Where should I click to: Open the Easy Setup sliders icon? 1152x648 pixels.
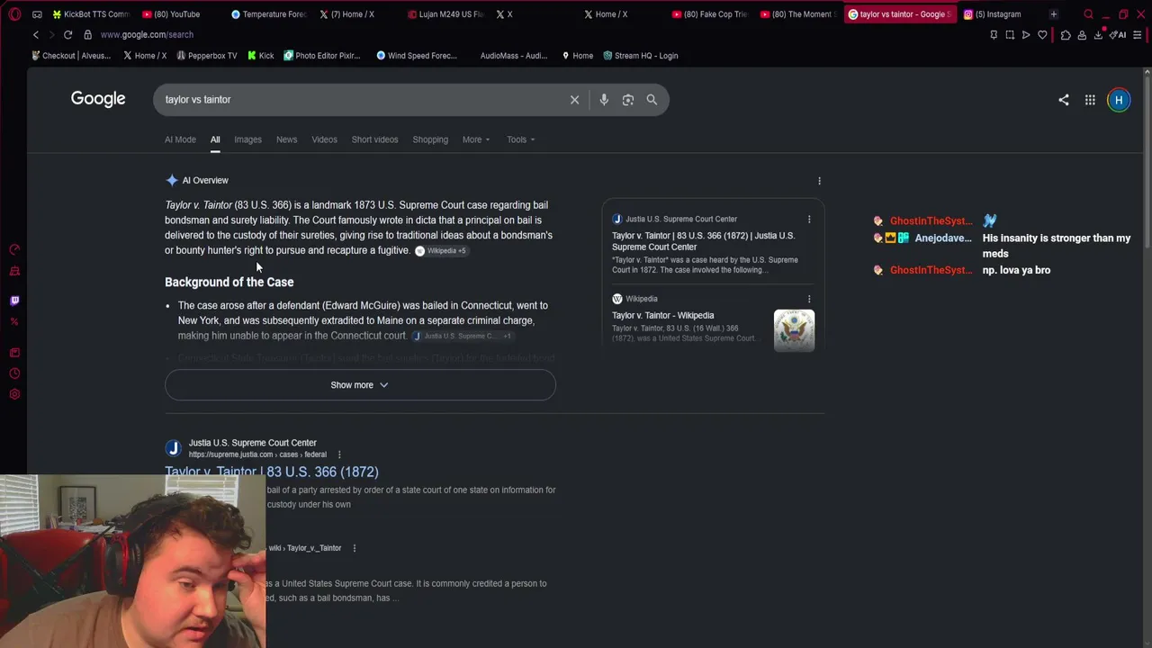pos(1138,34)
